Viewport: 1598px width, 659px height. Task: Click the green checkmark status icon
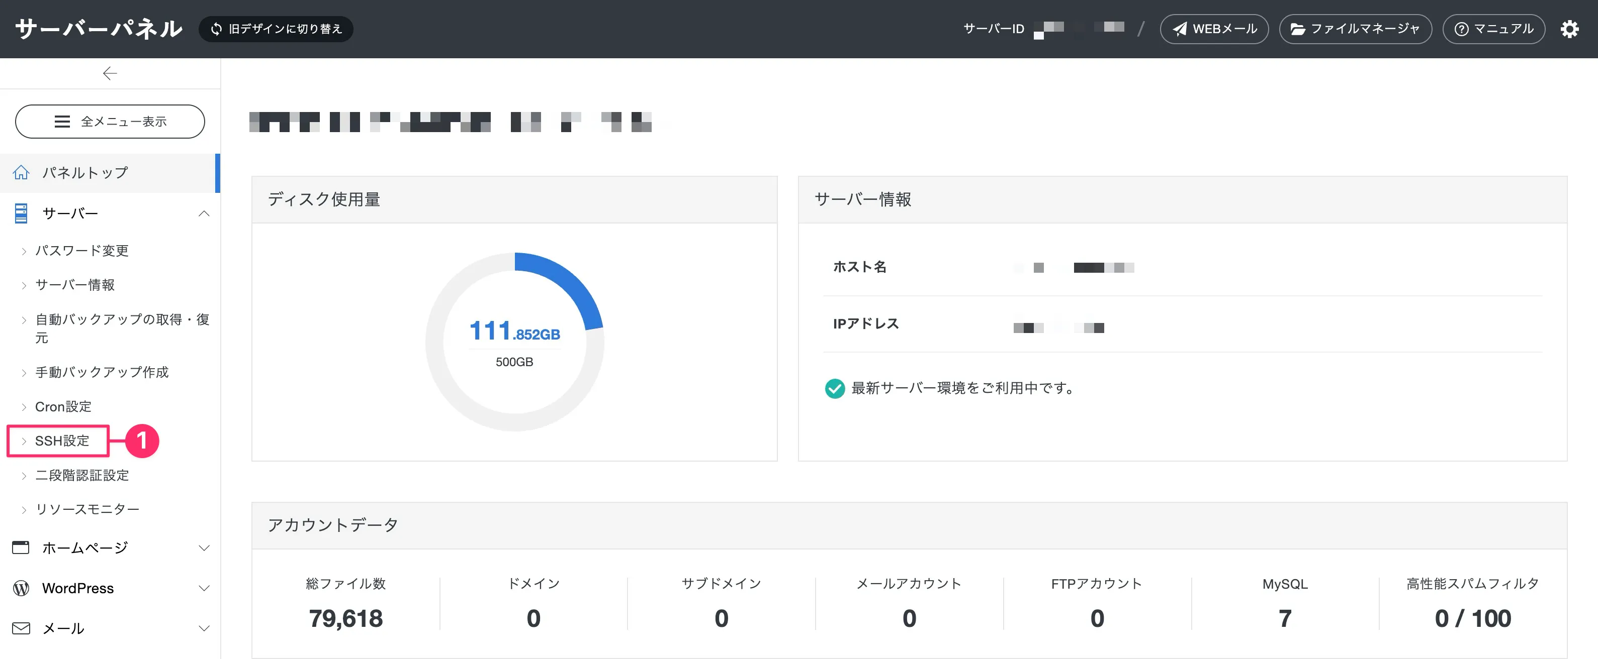pyautogui.click(x=834, y=389)
